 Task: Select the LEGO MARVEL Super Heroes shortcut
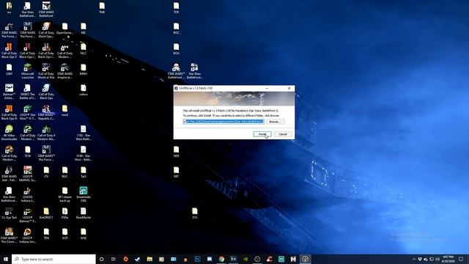(x=28, y=174)
